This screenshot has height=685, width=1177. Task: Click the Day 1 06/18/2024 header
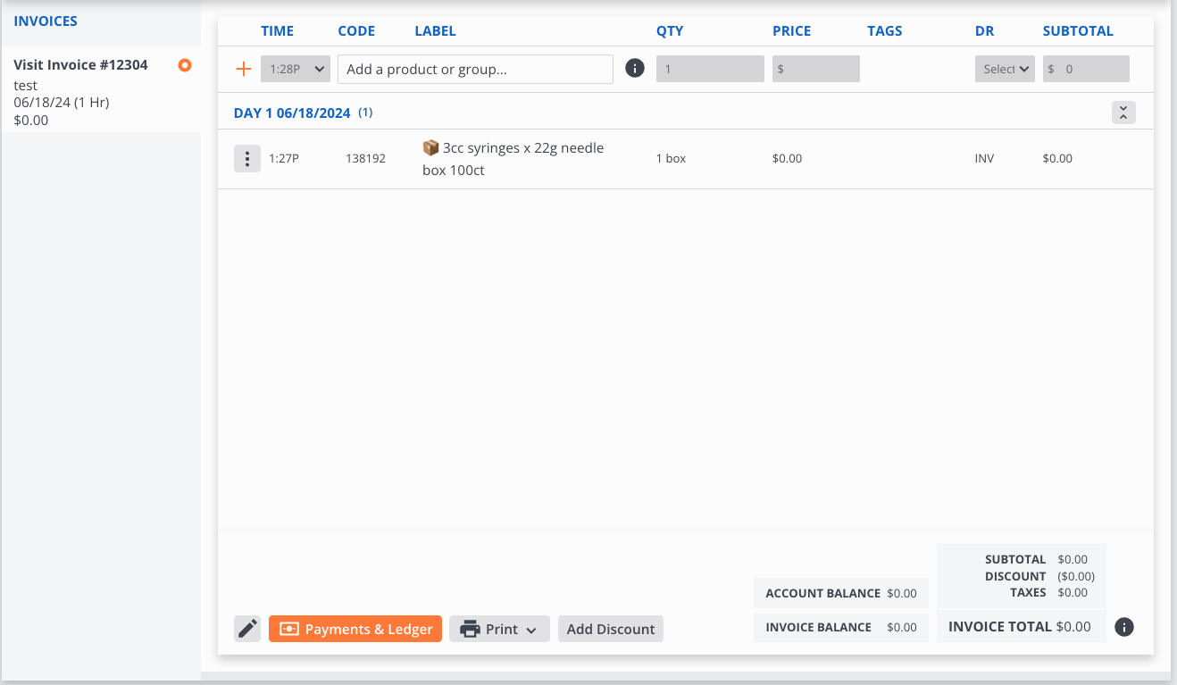pos(292,113)
